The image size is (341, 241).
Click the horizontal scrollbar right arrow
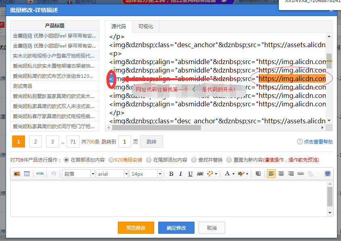(322, 127)
